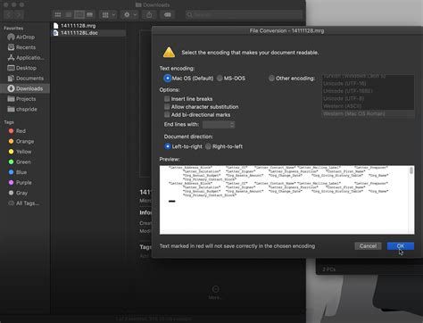Go forward in the Finder toolbar
The image size is (423, 323).
pos(19,14)
